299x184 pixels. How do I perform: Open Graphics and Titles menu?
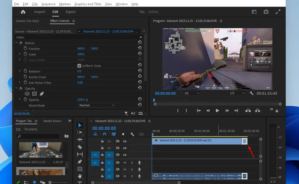click(88, 4)
